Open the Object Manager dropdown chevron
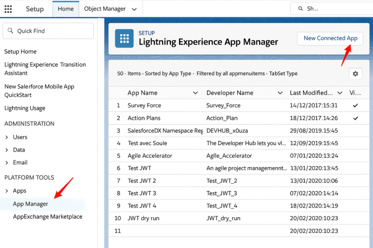The height and width of the screenshot is (248, 373). click(134, 9)
